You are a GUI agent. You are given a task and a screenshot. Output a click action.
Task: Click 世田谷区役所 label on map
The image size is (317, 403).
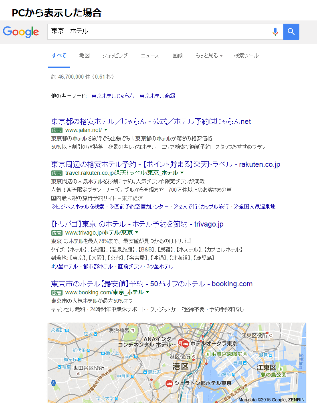click(x=89, y=368)
